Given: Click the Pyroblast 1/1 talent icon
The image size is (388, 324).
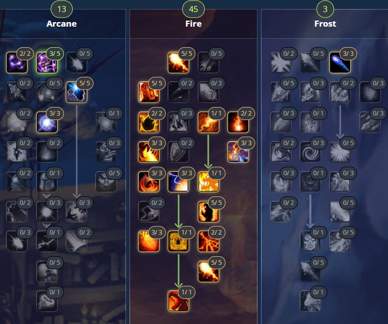Looking at the screenshot, I should (208, 122).
